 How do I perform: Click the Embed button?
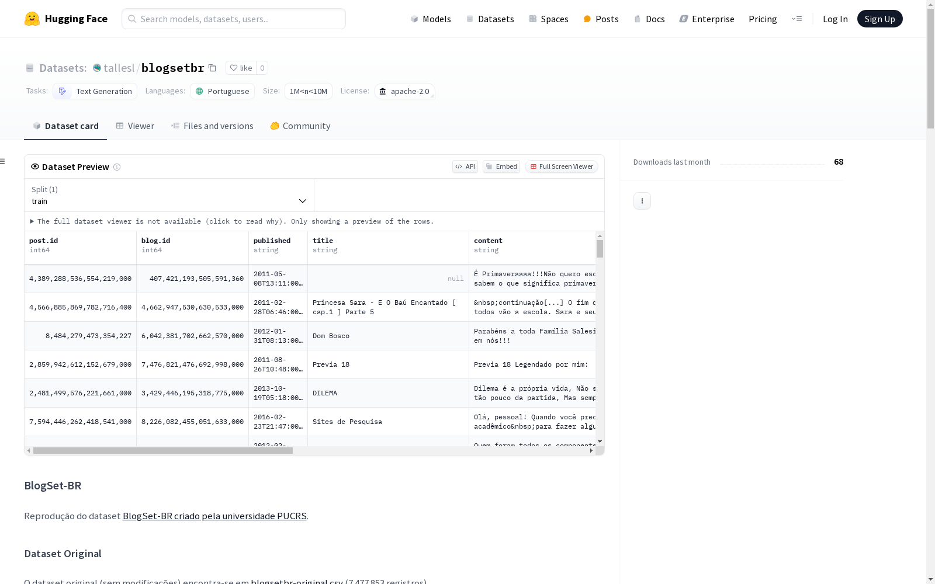501,166
